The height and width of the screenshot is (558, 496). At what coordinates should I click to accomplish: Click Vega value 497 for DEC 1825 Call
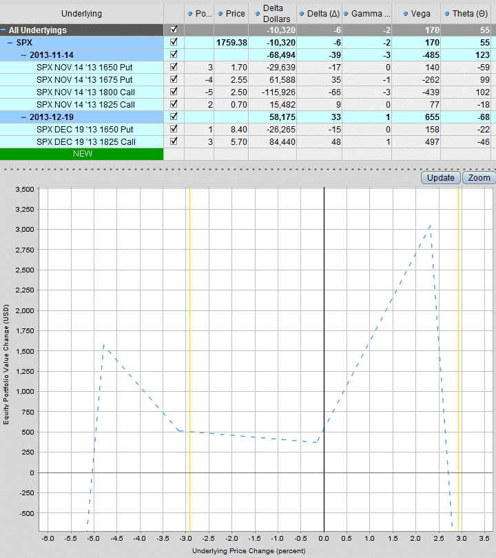pyautogui.click(x=432, y=142)
